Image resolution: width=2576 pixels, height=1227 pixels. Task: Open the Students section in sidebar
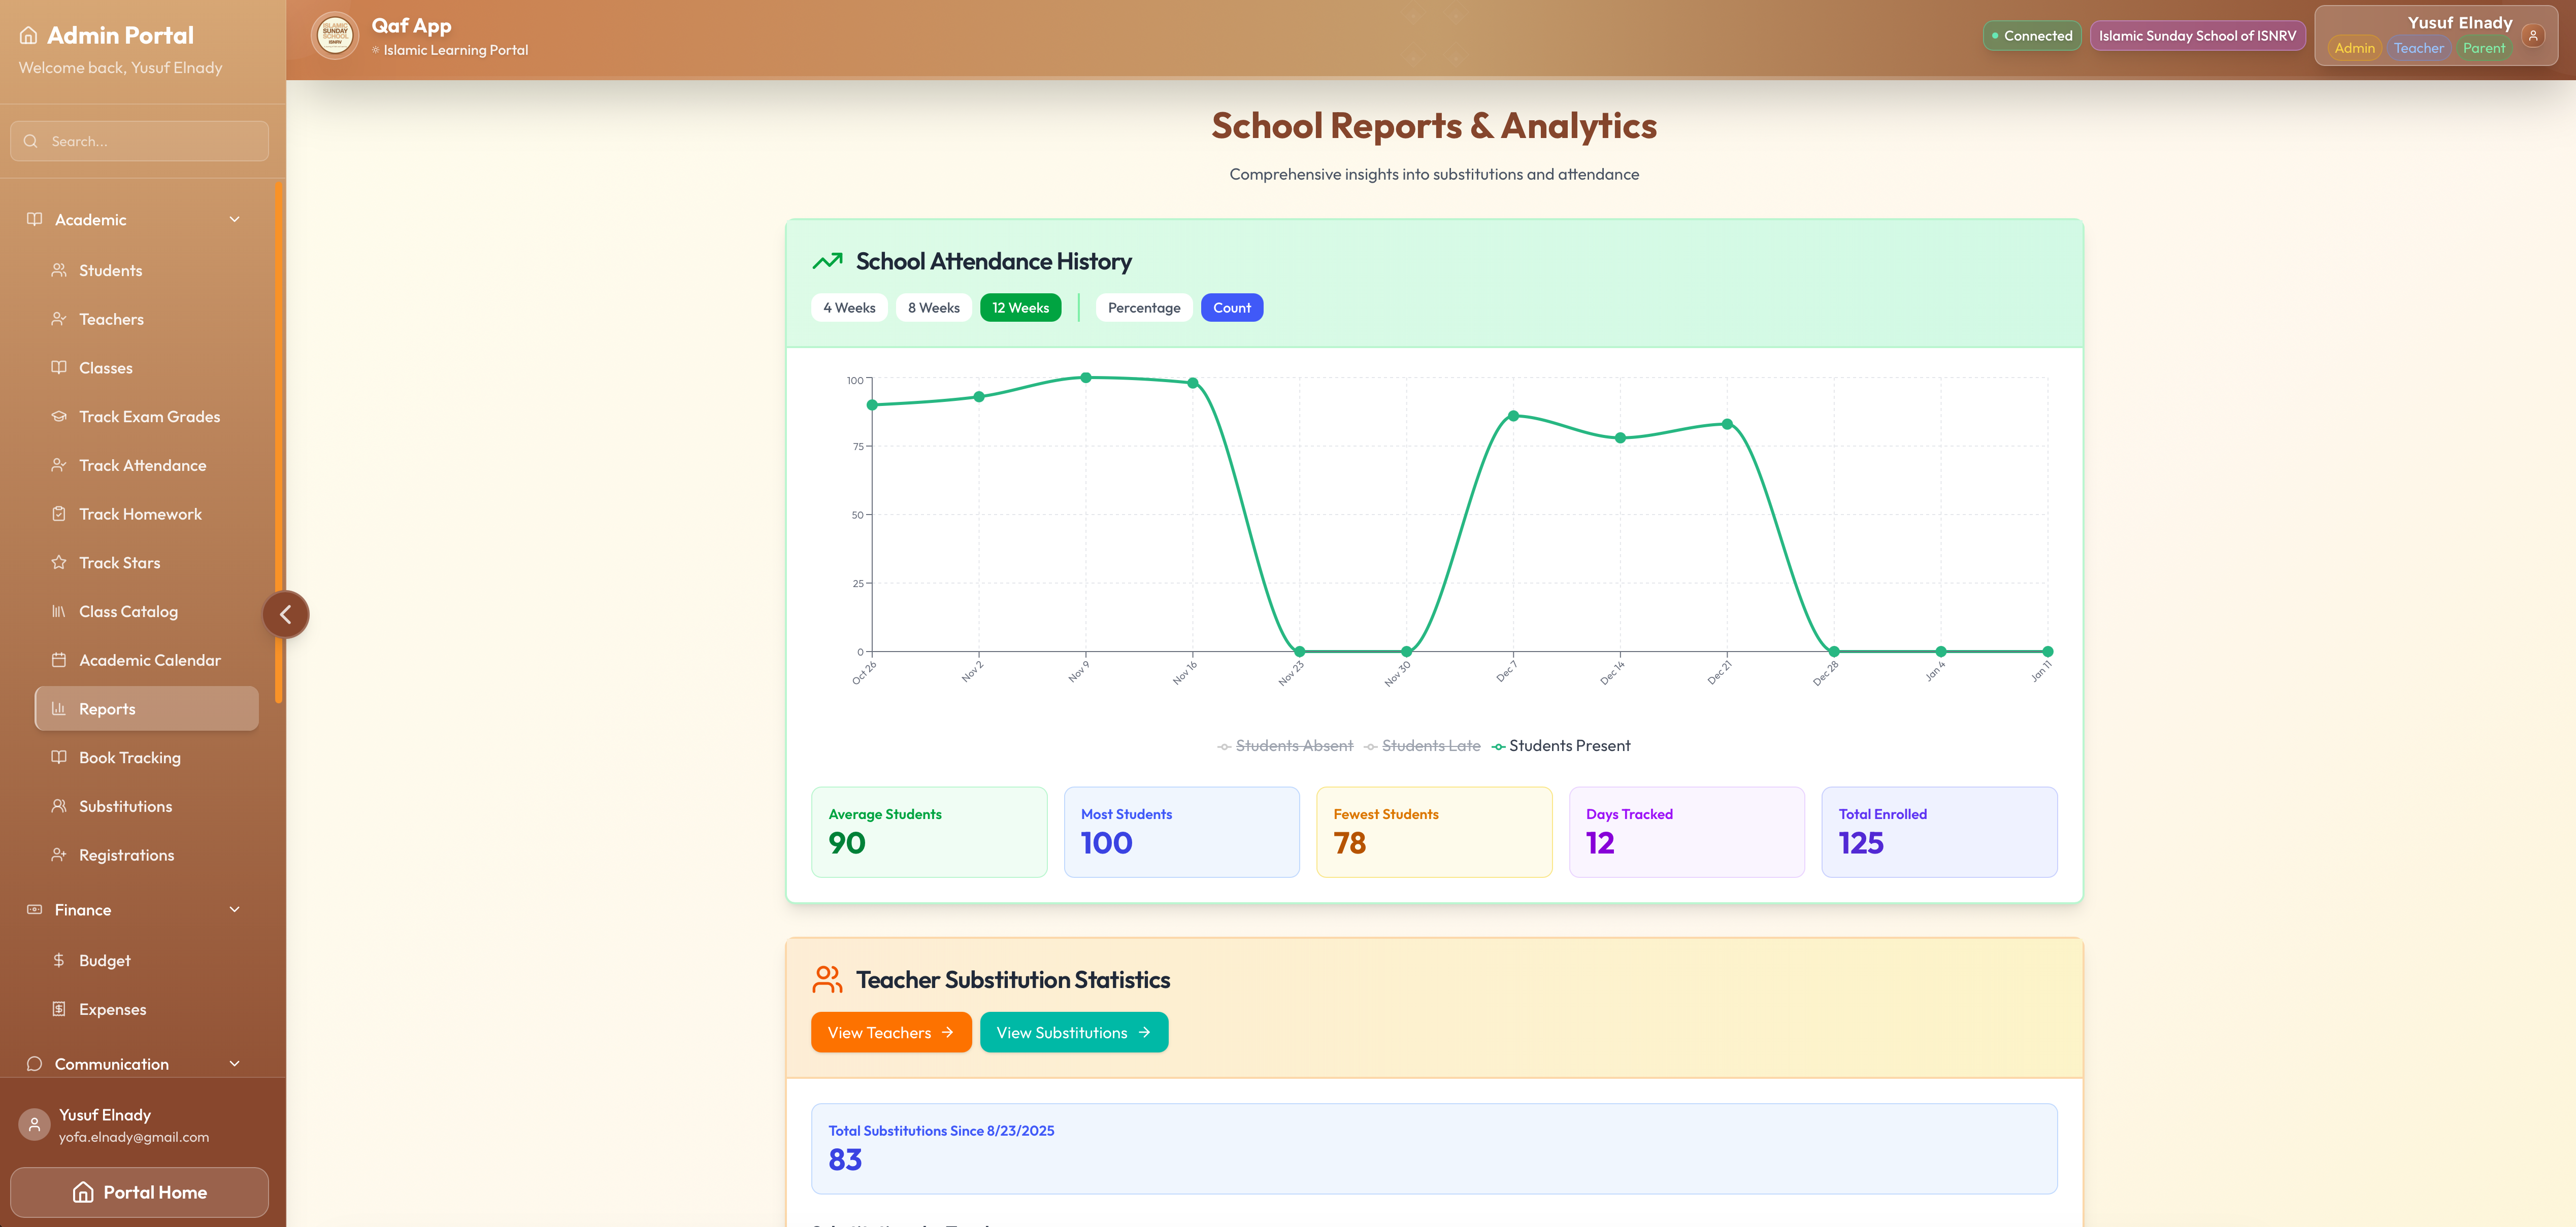[110, 270]
